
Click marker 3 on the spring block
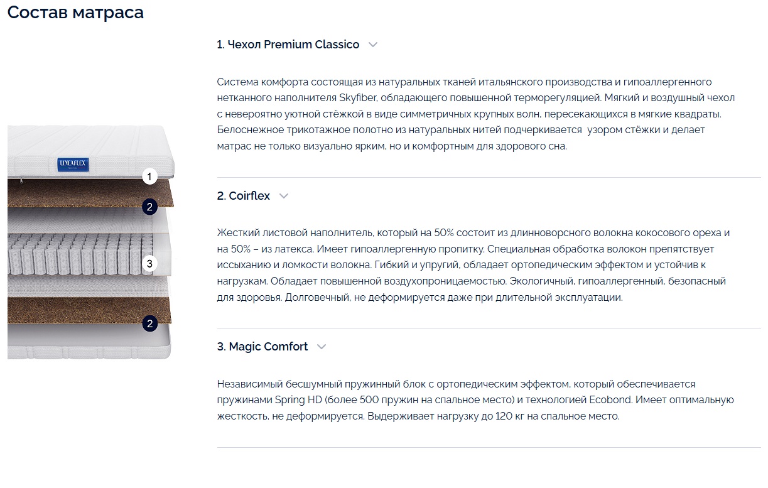(x=149, y=263)
